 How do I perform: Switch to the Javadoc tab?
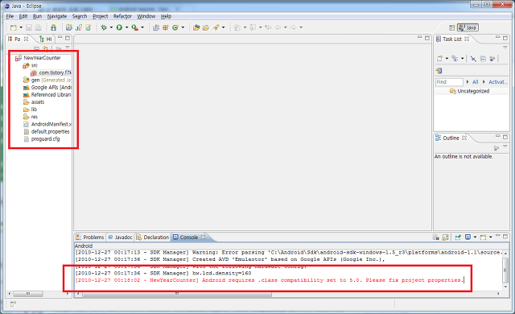pos(120,238)
